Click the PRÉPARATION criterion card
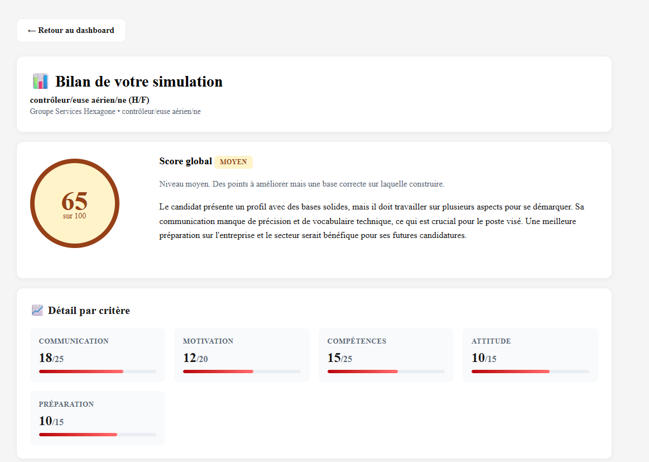 pyautogui.click(x=97, y=418)
